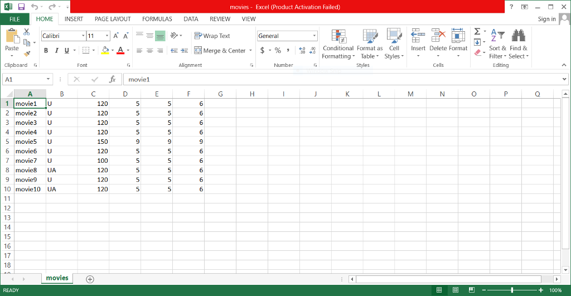This screenshot has height=296, width=571.
Task: Toggle Align Right horizontal alignment
Action: click(160, 51)
